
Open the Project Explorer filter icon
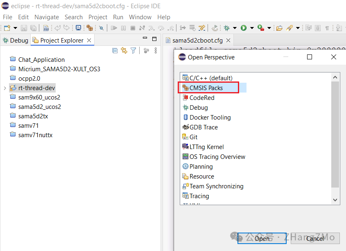(x=133, y=51)
